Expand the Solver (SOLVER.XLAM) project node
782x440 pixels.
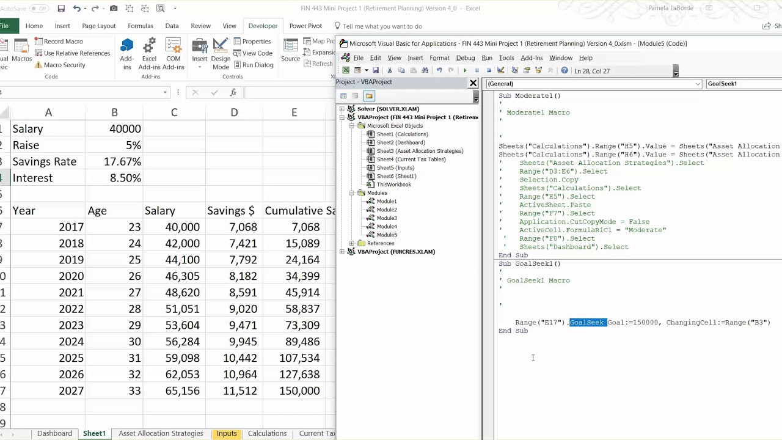[342, 109]
